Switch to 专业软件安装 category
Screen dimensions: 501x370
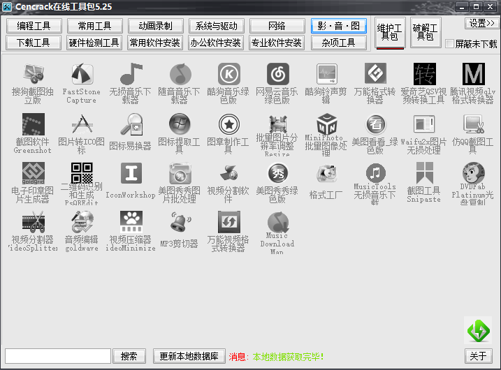[277, 43]
